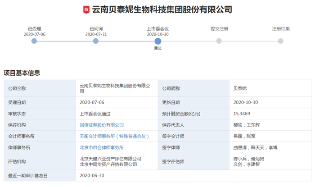Click the 北京中同华资产评估有限公司 text

coord(108,164)
